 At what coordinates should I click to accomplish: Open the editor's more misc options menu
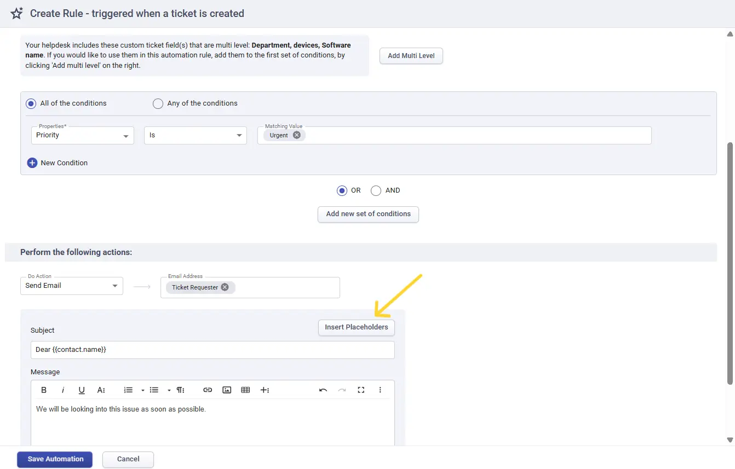pos(380,390)
